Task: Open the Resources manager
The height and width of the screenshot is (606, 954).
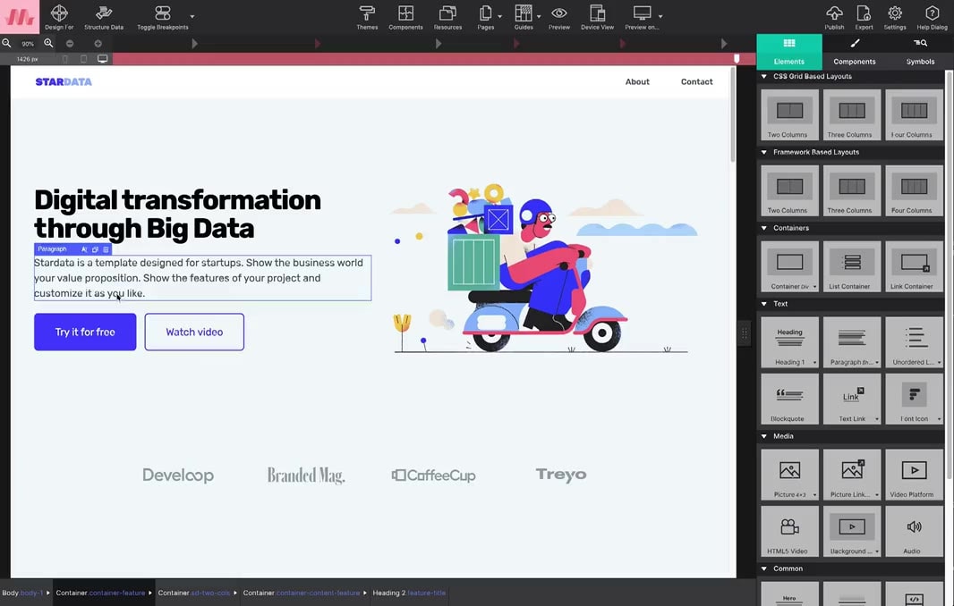Action: pyautogui.click(x=447, y=16)
